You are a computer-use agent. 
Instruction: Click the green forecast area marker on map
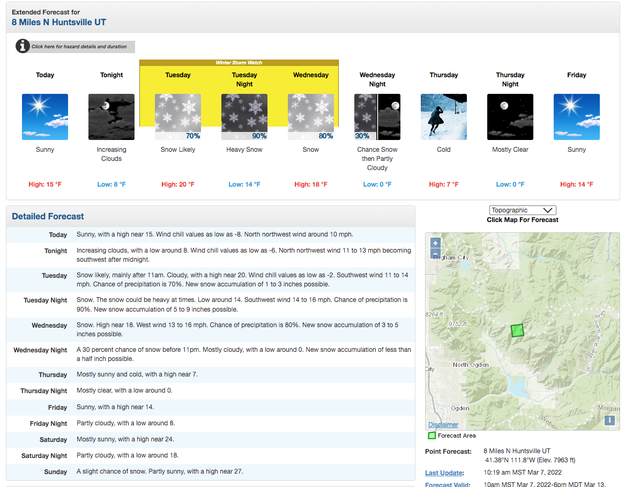click(517, 330)
